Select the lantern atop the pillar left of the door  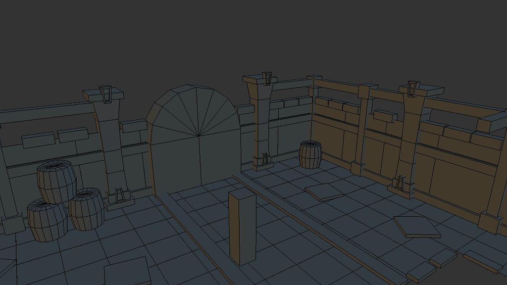coord(105,94)
